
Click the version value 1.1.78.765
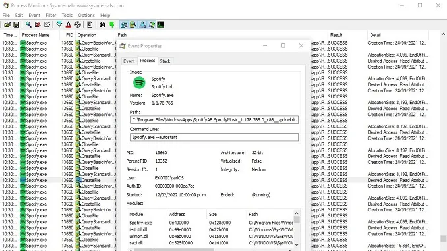click(x=162, y=103)
